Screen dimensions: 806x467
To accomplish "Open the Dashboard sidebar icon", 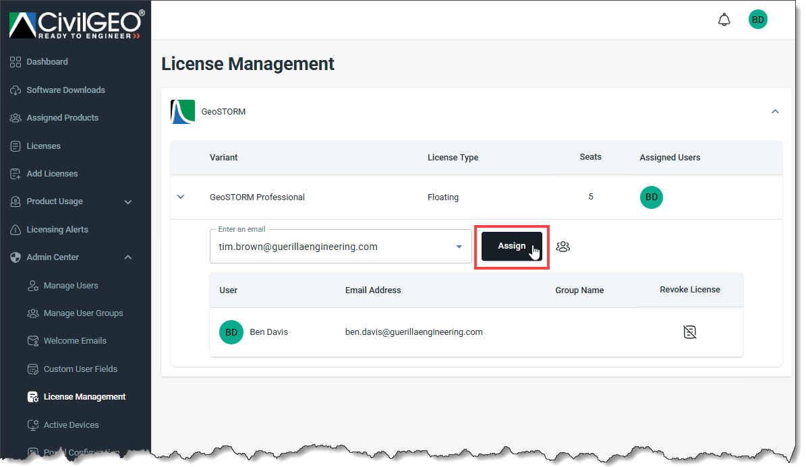I will click(15, 61).
